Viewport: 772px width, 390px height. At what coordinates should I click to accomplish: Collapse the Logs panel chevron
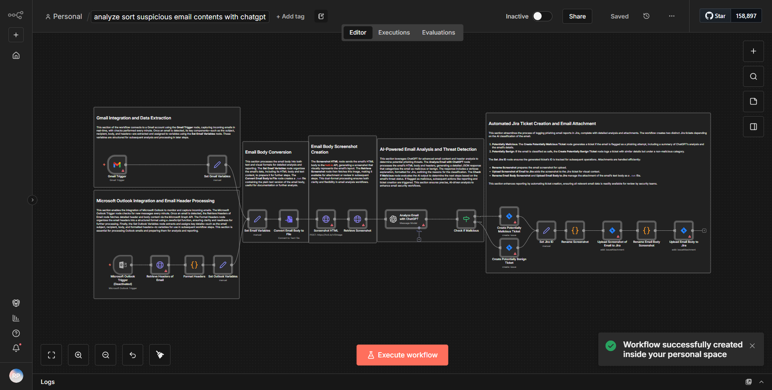point(762,382)
